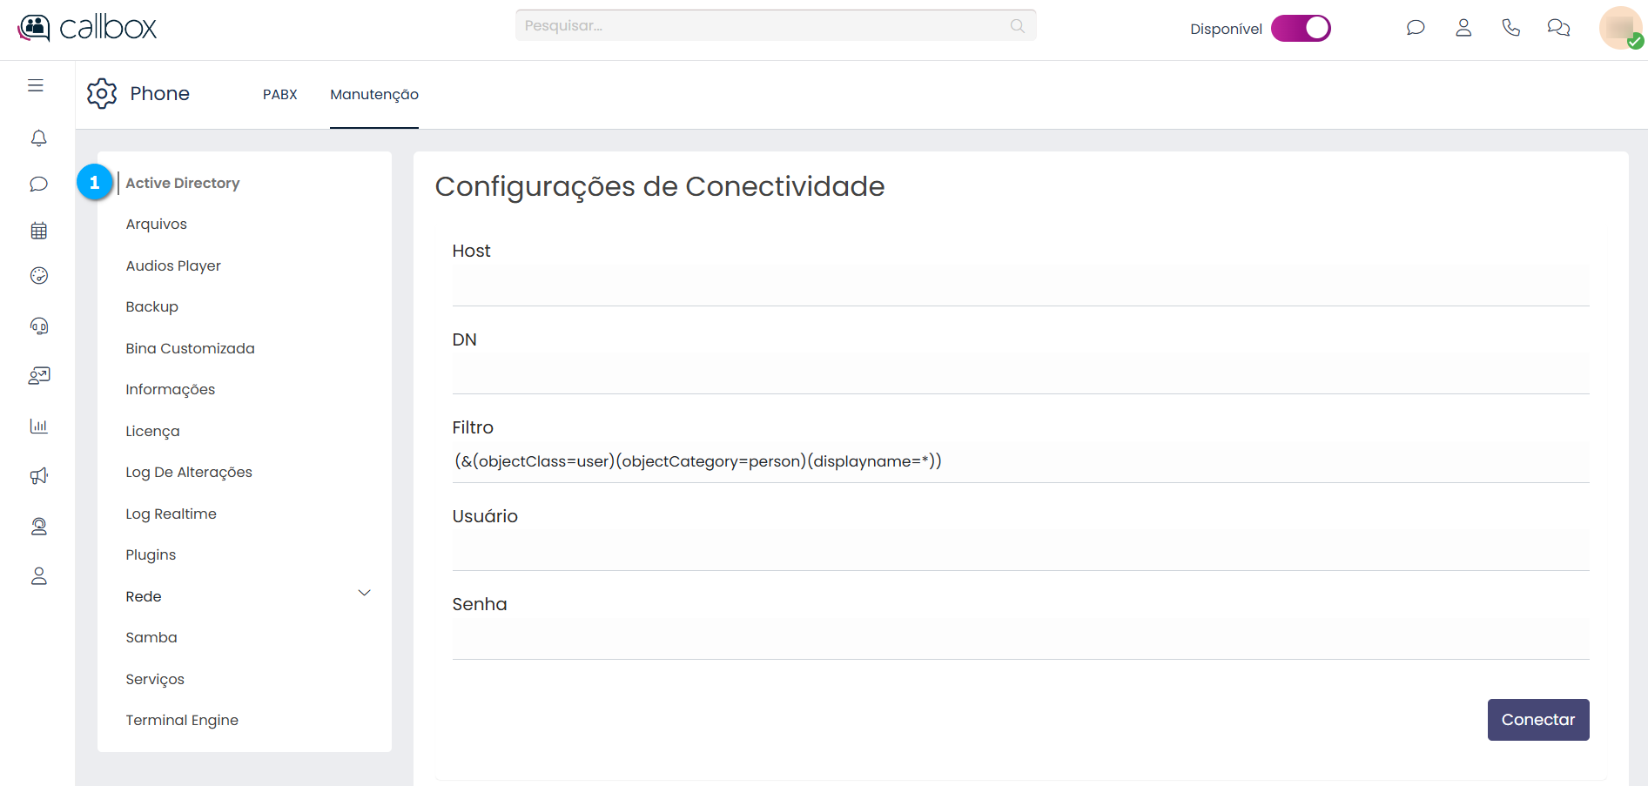Click the headset support icon

tap(38, 326)
